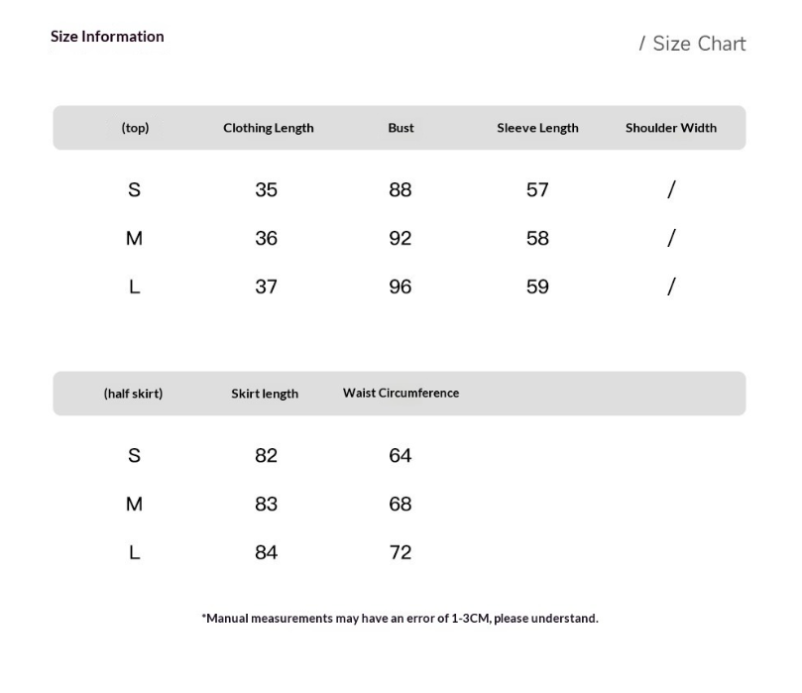This screenshot has height=693, width=802.
Task: Click size S row in top table
Action: pyautogui.click(x=400, y=189)
